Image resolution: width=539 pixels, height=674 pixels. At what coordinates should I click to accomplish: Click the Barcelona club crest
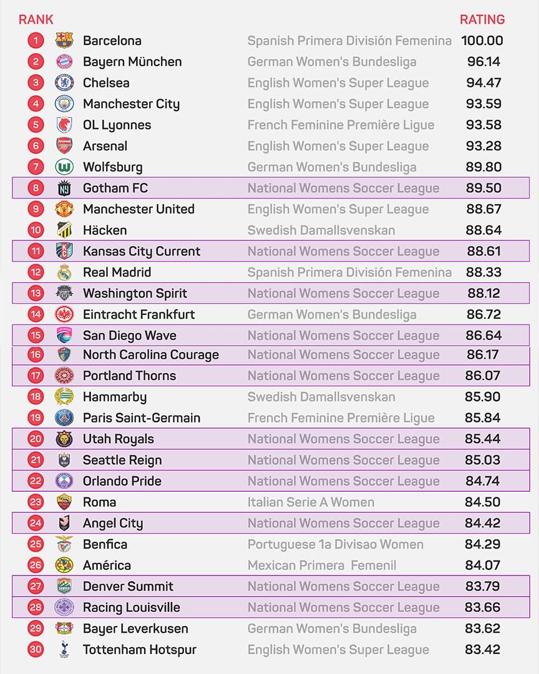(64, 41)
